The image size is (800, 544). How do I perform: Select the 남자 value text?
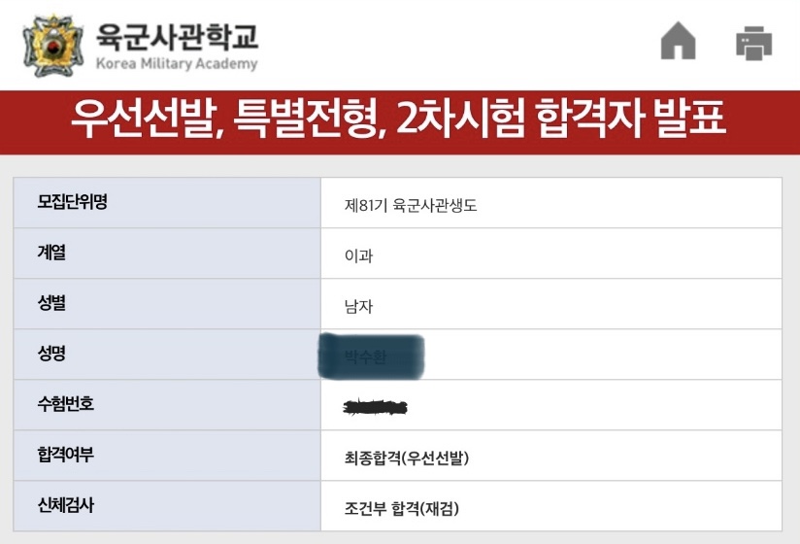click(x=358, y=306)
